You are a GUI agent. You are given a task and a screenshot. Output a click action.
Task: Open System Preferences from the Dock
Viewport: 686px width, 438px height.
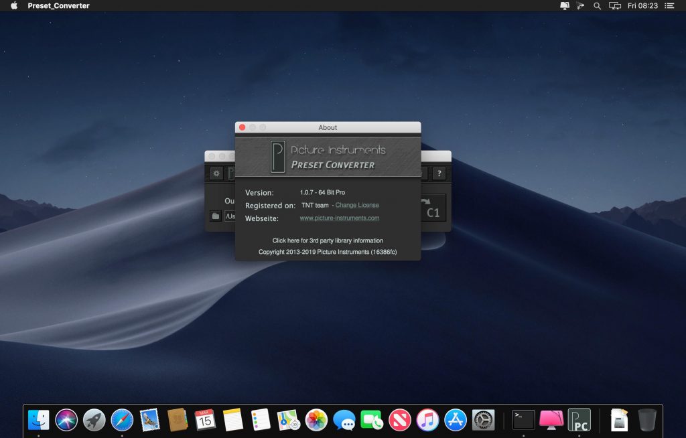click(484, 421)
